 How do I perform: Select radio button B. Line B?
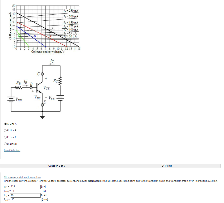(6, 130)
